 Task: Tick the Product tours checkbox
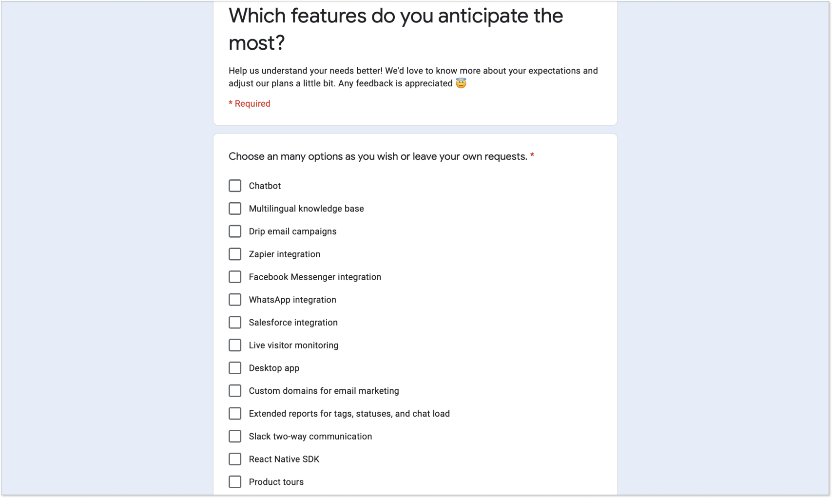[x=235, y=482]
